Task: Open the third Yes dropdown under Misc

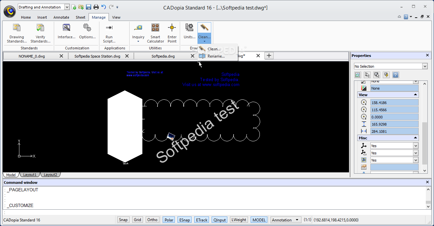Action: click(x=416, y=160)
